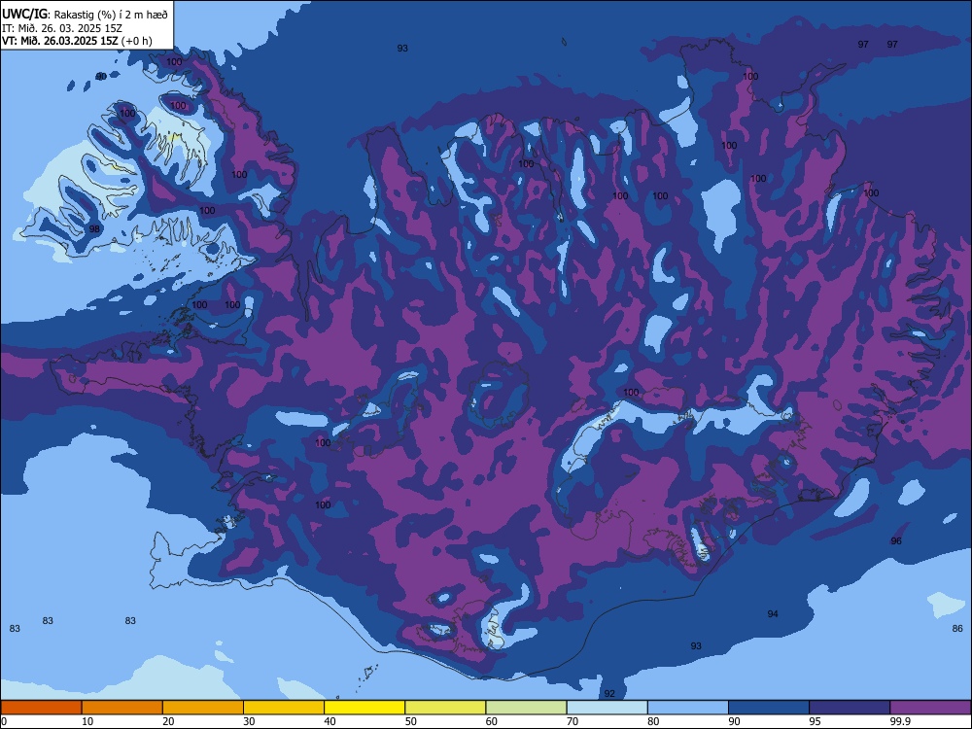This screenshot has height=729, width=972.
Task: Click the '0' legend tick label
Action: click(4, 721)
